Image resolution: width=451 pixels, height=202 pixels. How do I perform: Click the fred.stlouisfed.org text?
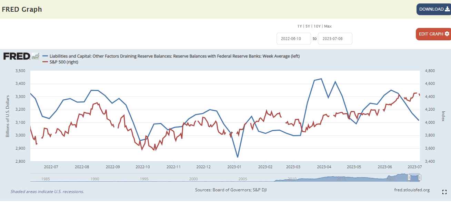pyautogui.click(x=412, y=190)
